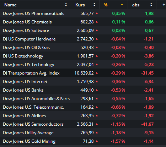The height and width of the screenshot is (147, 166).
Task: Open Dow Jones US Software
Action: [26, 31]
